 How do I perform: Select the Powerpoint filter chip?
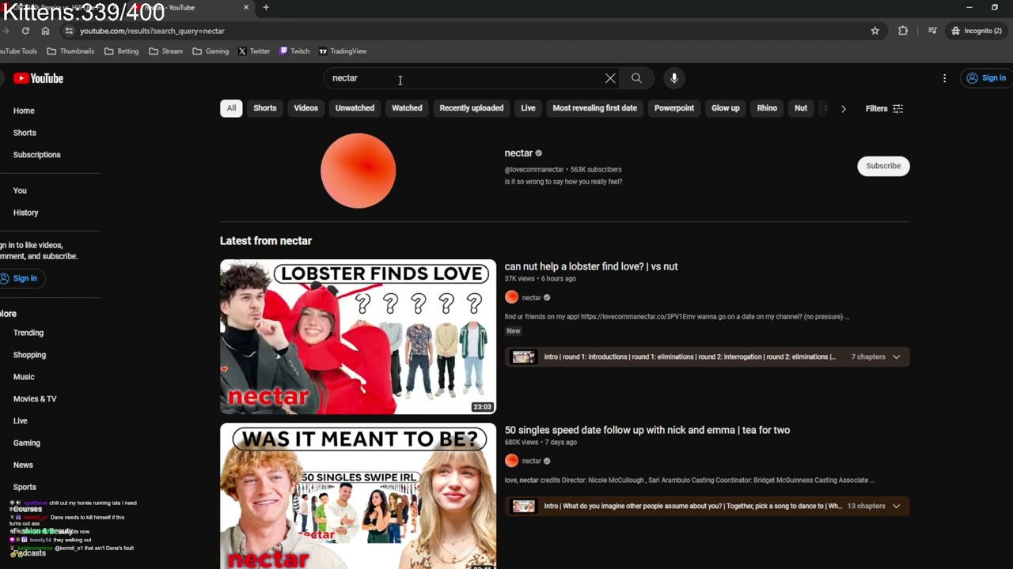(x=674, y=108)
